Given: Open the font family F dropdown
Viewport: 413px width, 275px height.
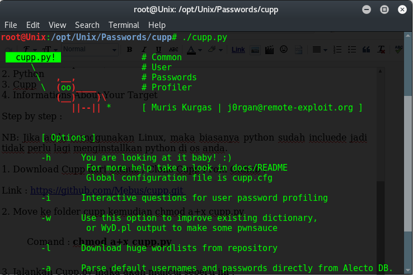Looking at the screenshot, I should point(29,50).
